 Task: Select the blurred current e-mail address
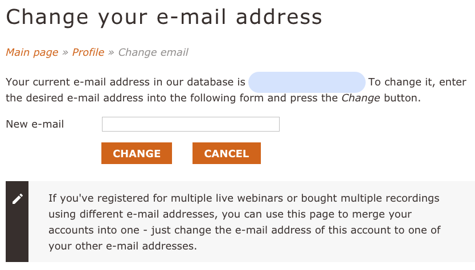[307, 82]
